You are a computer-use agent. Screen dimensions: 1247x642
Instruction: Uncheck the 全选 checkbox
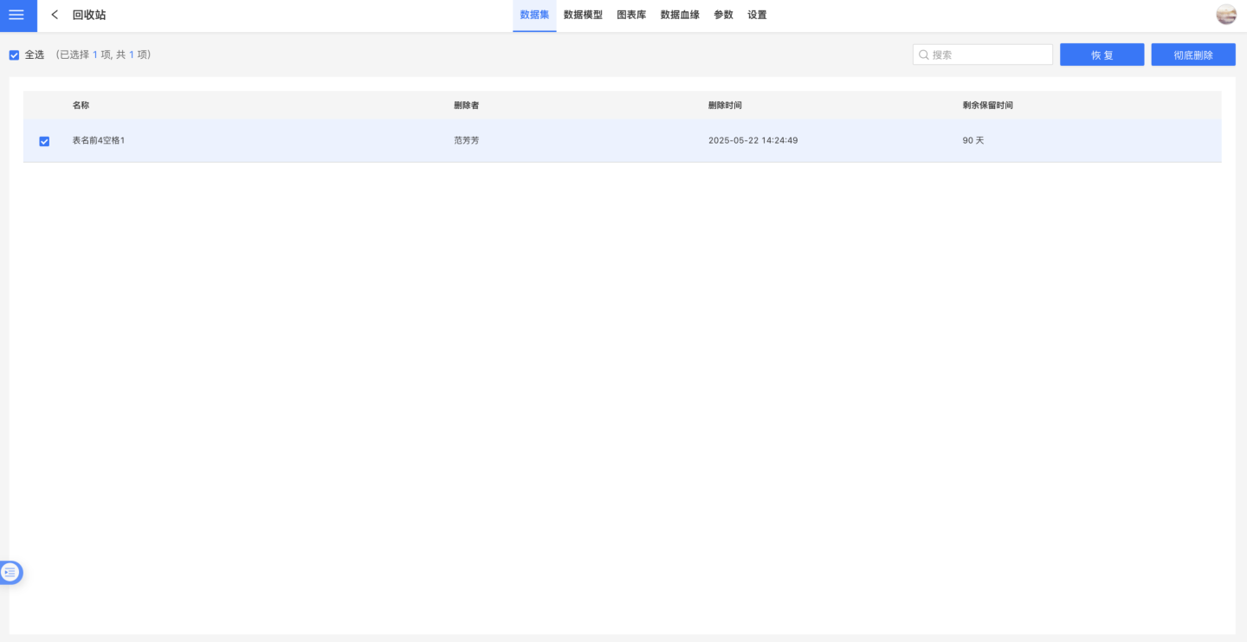coord(14,55)
